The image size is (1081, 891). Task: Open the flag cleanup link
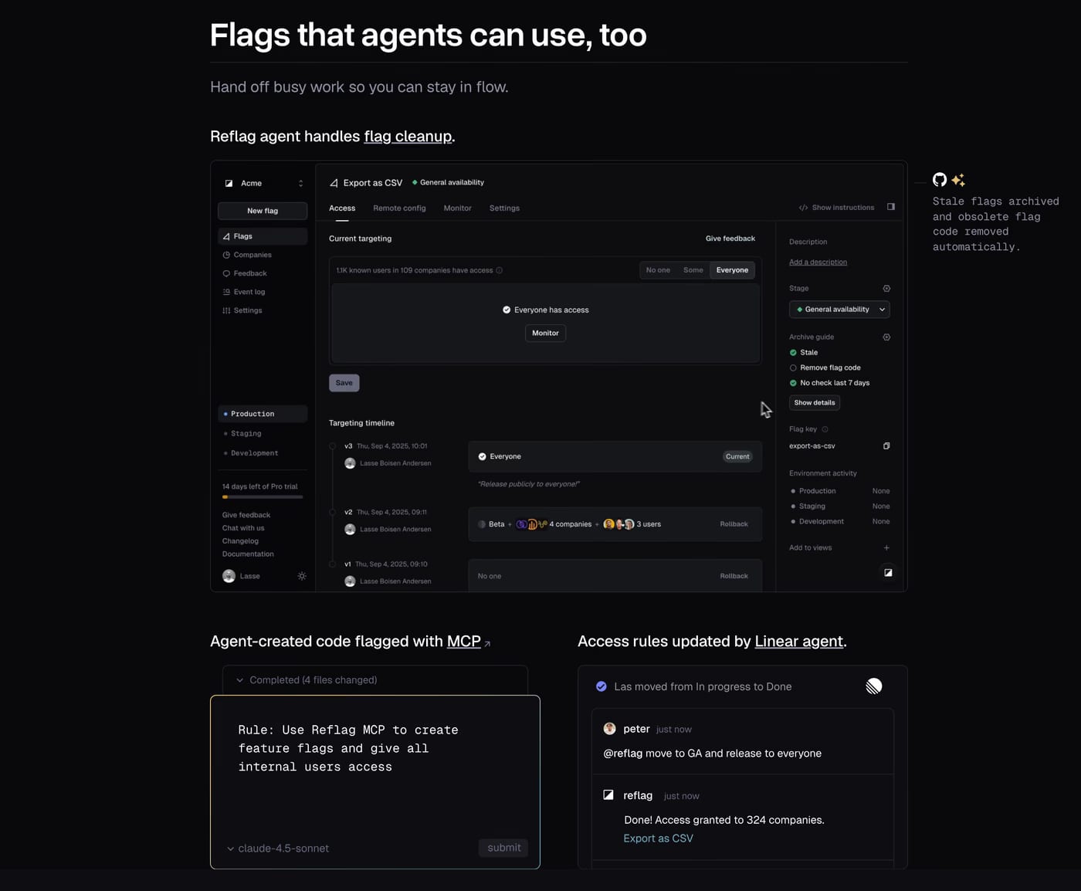click(x=408, y=137)
